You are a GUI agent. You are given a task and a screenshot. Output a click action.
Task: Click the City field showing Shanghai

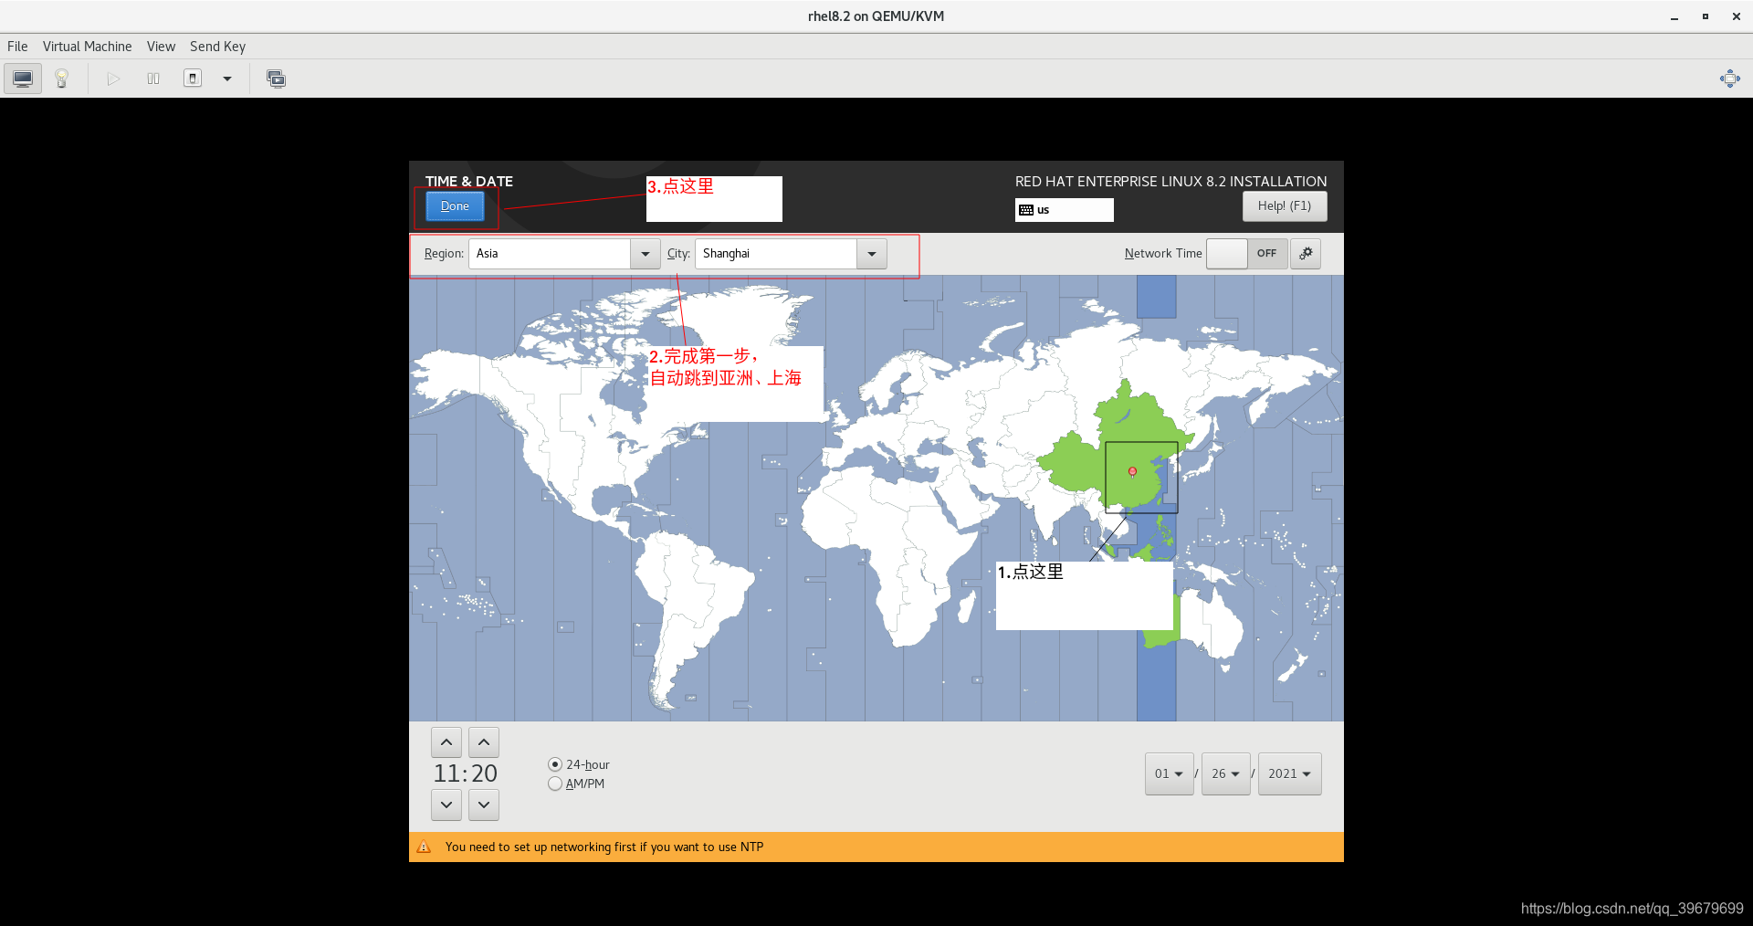pos(776,254)
